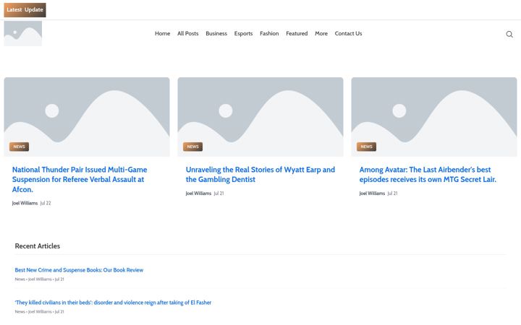Open Avatar MTG Secret Lair headline
This screenshot has width=521, height=325.
[x=428, y=175]
